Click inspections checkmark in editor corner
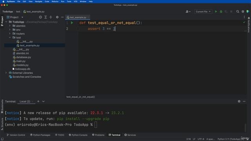 (244, 23)
